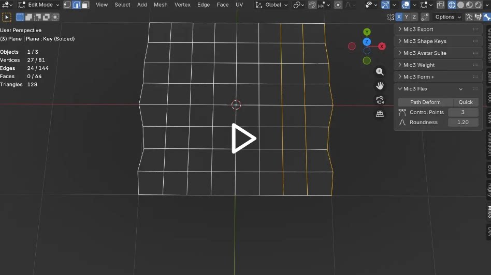Open the Global transform orientation dropdown
491x275 pixels.
271,5
